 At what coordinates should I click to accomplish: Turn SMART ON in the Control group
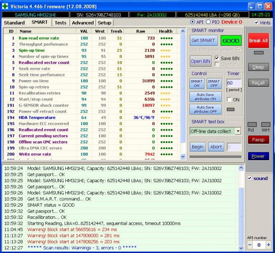click(197, 83)
